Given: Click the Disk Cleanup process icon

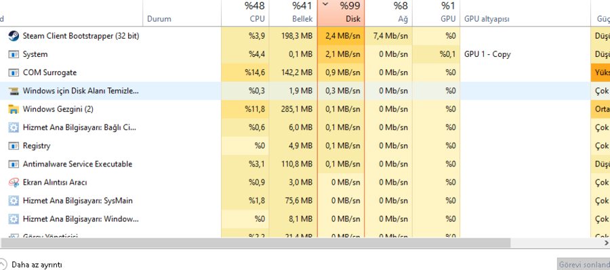Looking at the screenshot, I should [14, 91].
